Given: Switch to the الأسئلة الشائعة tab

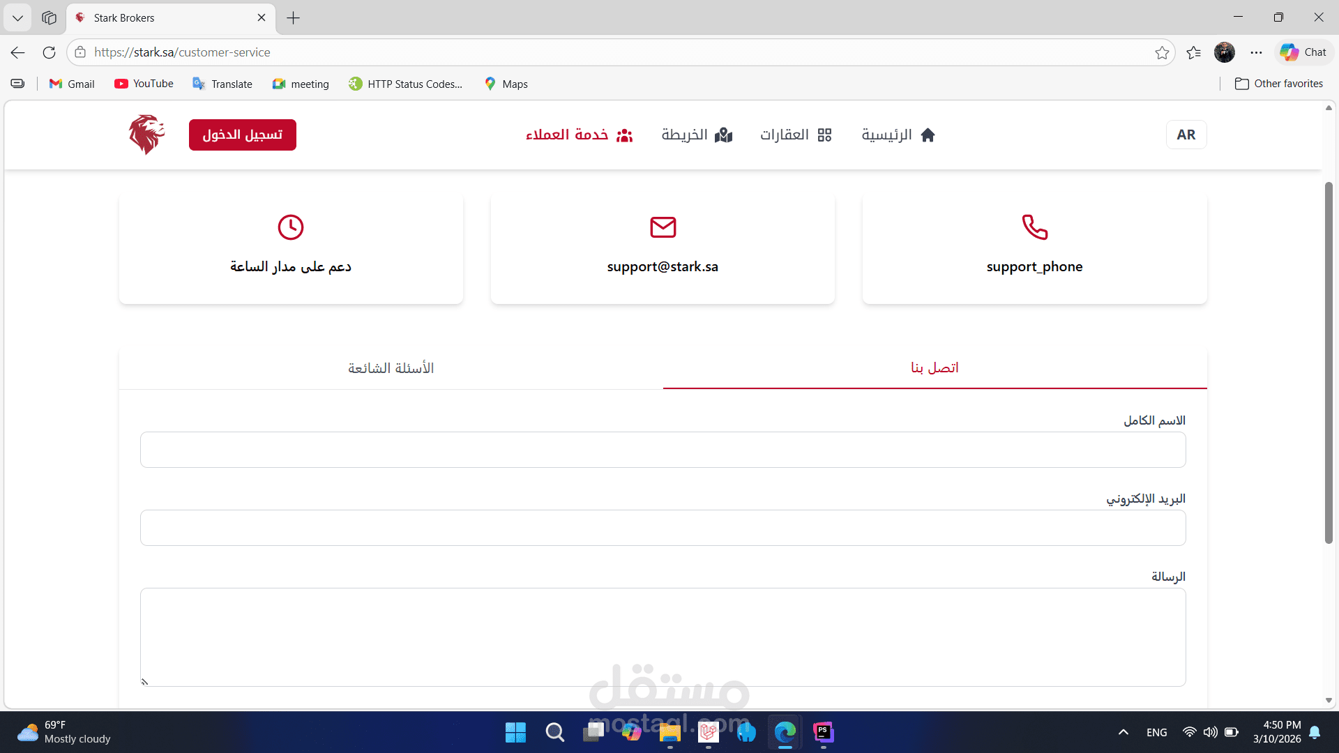Looking at the screenshot, I should coord(391,368).
